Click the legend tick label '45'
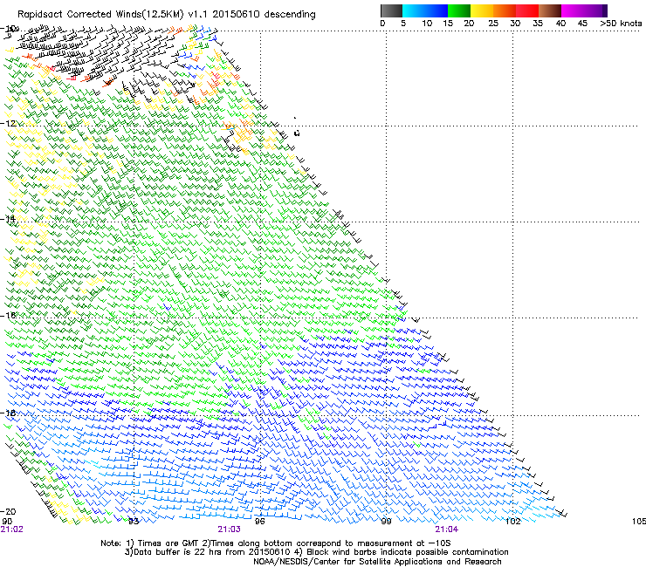The image size is (646, 567). pos(582,24)
